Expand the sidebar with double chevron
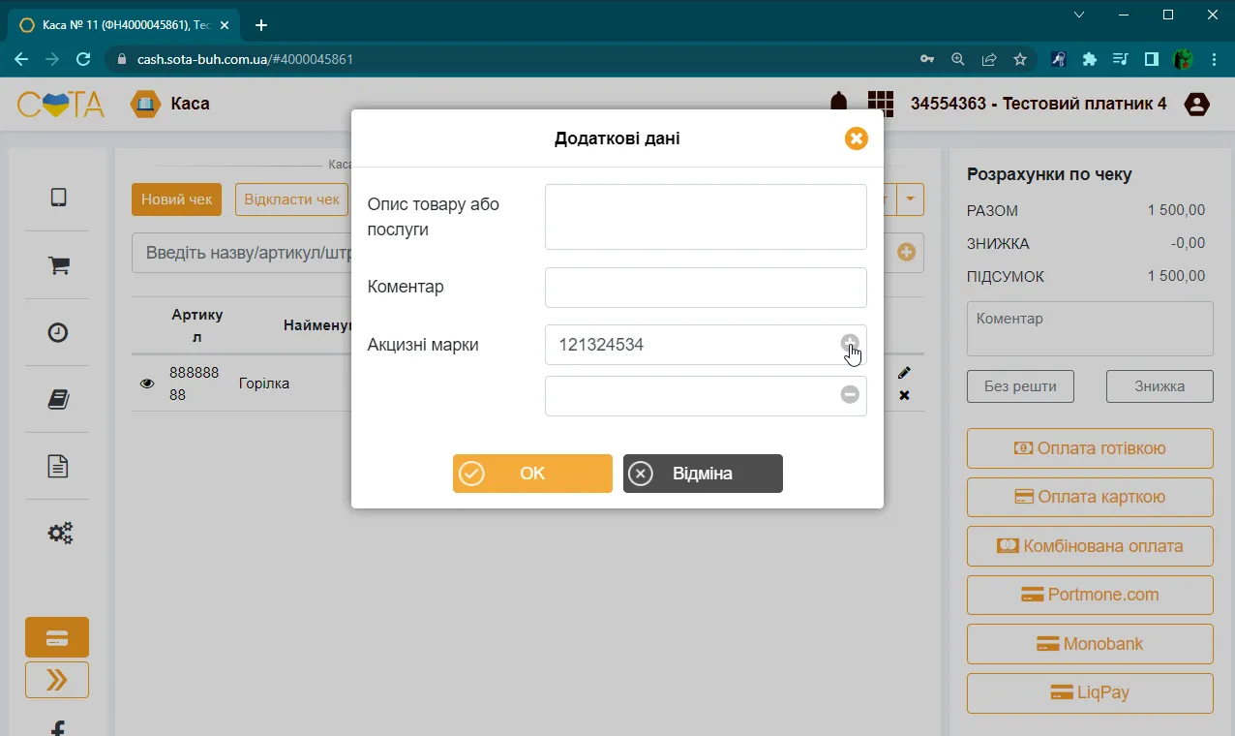Screen dimensions: 1235x736 [x=57, y=680]
